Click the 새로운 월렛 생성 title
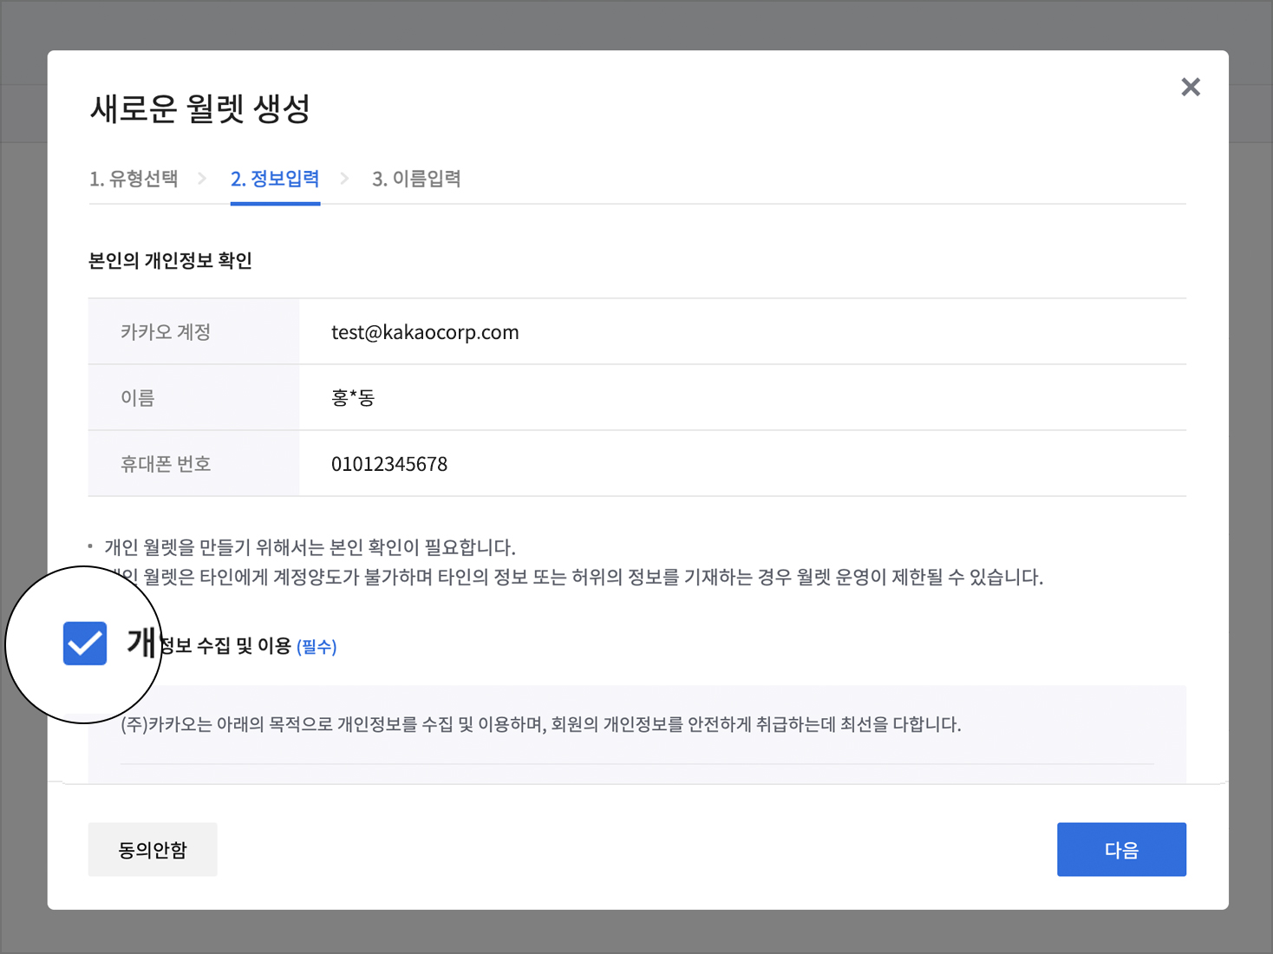 [x=199, y=109]
